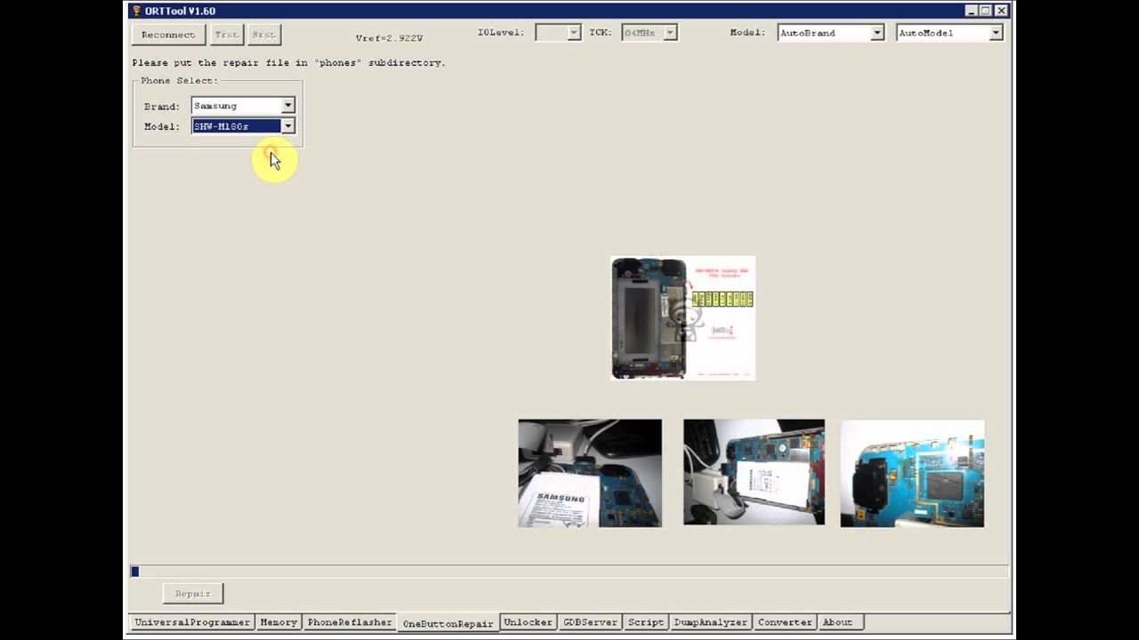This screenshot has width=1139, height=640.
Task: Open the TCK frequency dropdown
Action: [670, 33]
